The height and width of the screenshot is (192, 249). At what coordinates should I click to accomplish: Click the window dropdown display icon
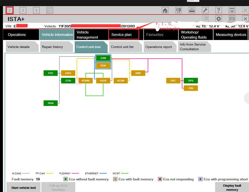coord(232,10)
